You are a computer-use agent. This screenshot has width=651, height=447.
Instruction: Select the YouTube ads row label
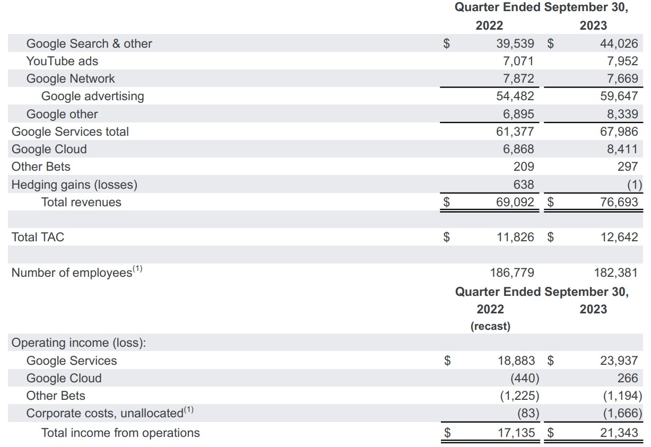pyautogui.click(x=62, y=61)
